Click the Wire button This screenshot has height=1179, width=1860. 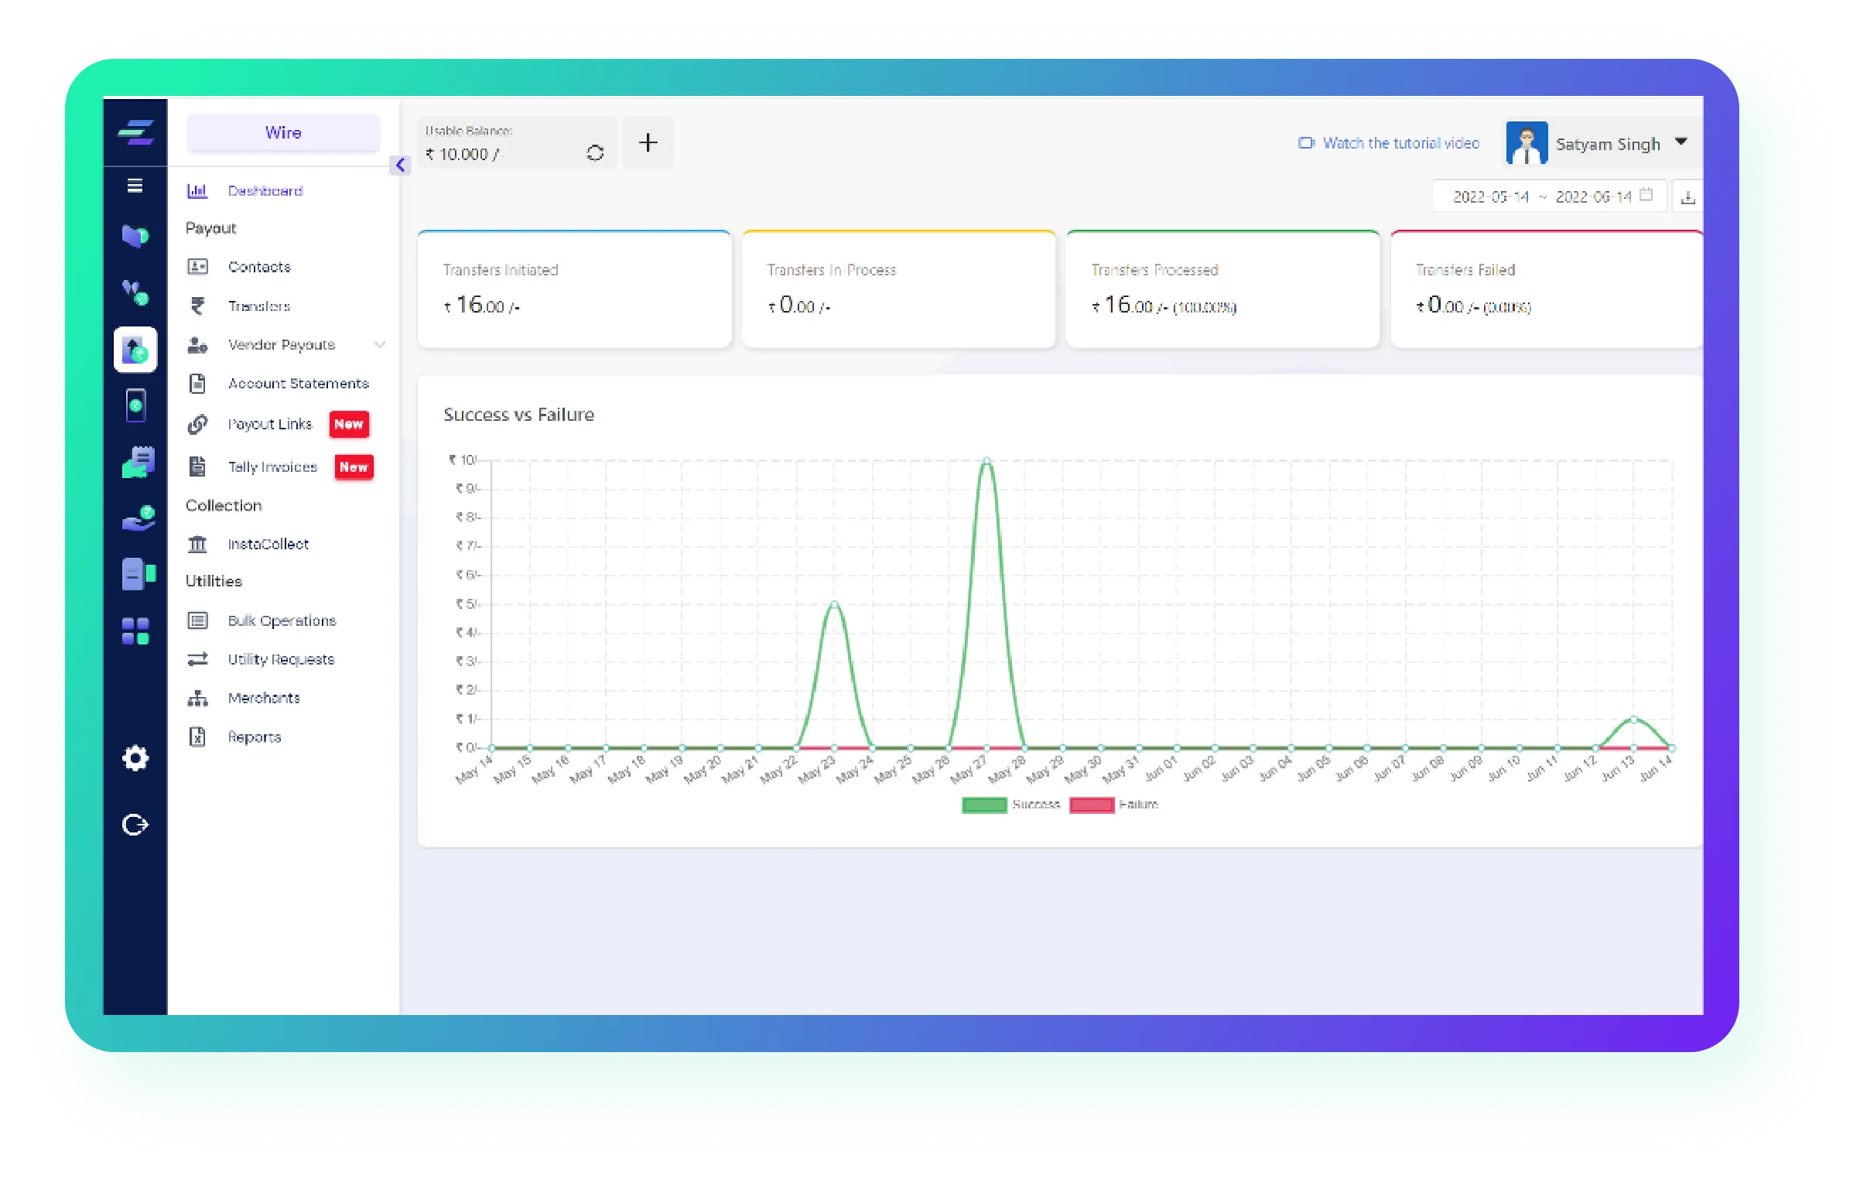pos(283,132)
